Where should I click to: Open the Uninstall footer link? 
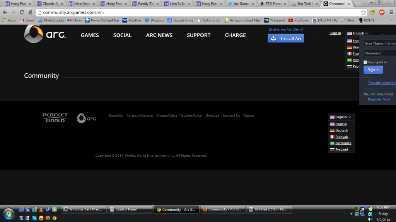(212, 115)
